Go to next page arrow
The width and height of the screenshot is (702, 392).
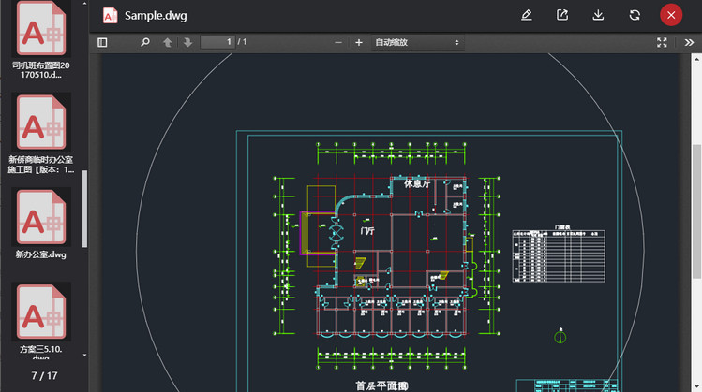(187, 42)
